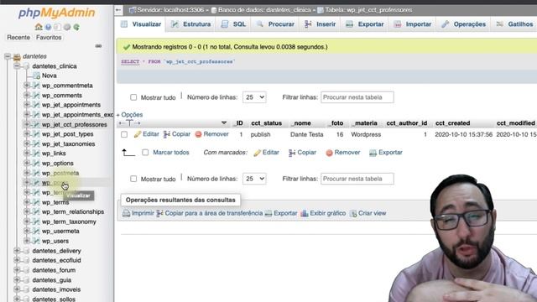Click upper Filtrar linhas search field

pyautogui.click(x=357, y=97)
